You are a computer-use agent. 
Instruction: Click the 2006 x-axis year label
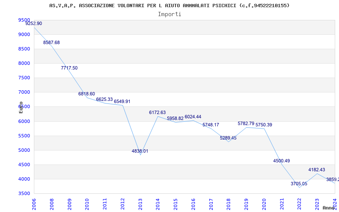(x=34, y=204)
